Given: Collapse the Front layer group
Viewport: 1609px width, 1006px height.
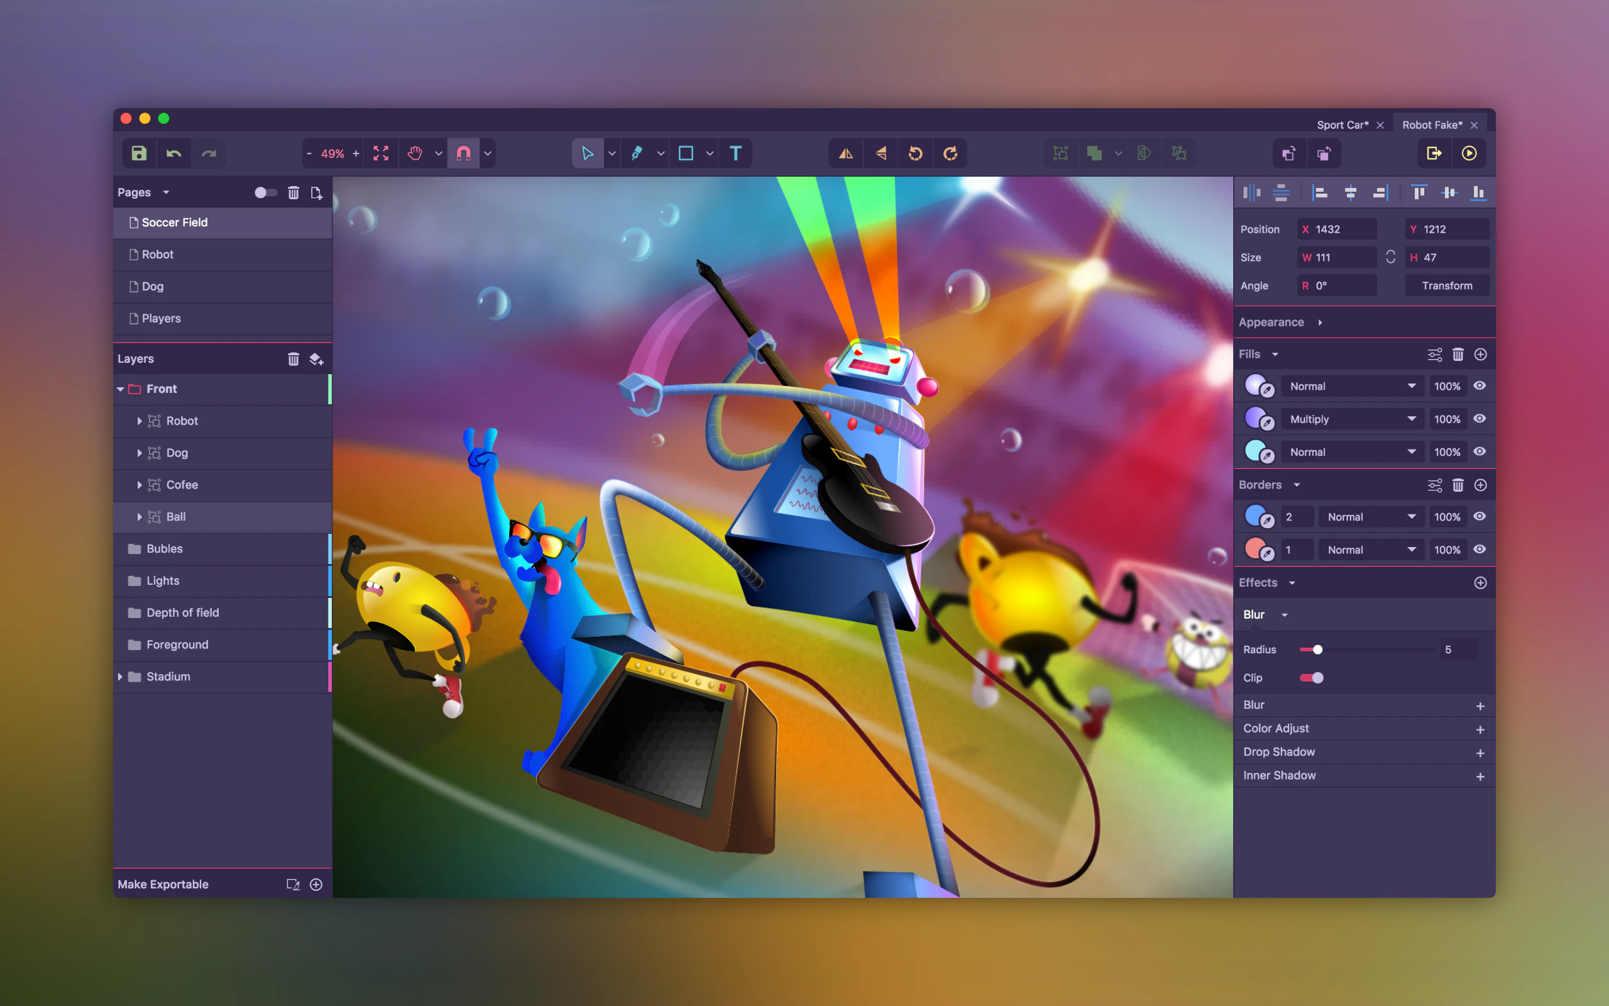Looking at the screenshot, I should [120, 389].
